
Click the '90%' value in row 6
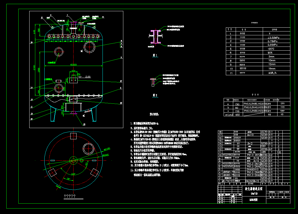pyautogui.click(x=270, y=53)
